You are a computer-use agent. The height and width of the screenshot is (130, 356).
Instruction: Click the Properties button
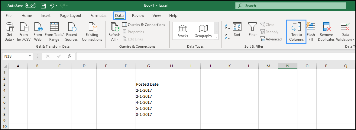coord(133,32)
